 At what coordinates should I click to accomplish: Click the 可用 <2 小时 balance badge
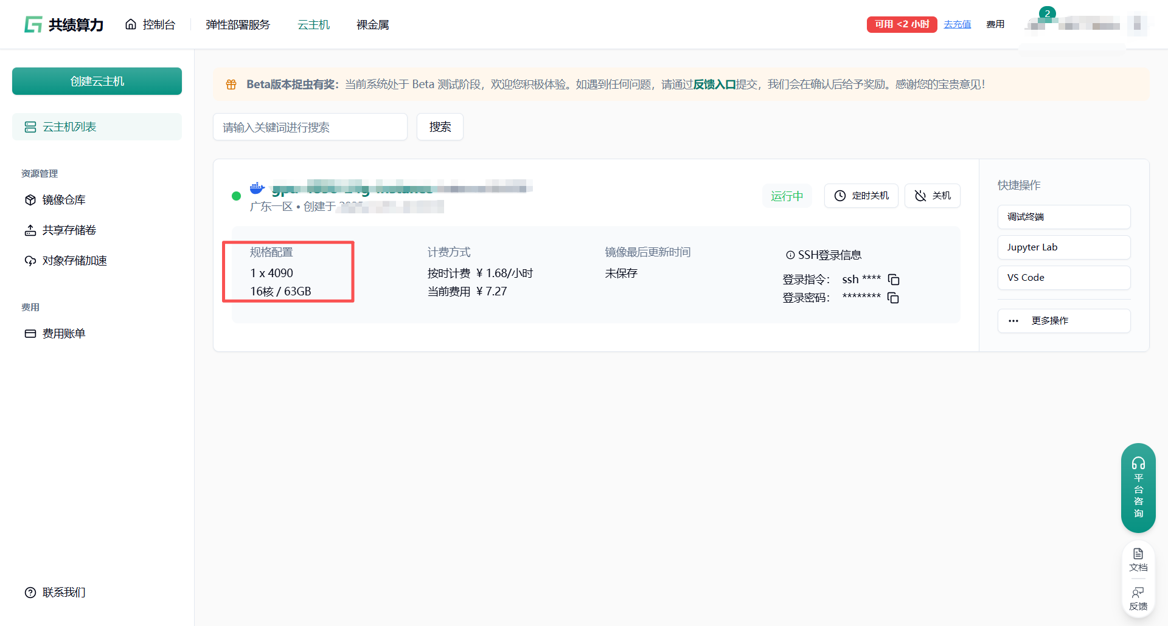tap(902, 24)
